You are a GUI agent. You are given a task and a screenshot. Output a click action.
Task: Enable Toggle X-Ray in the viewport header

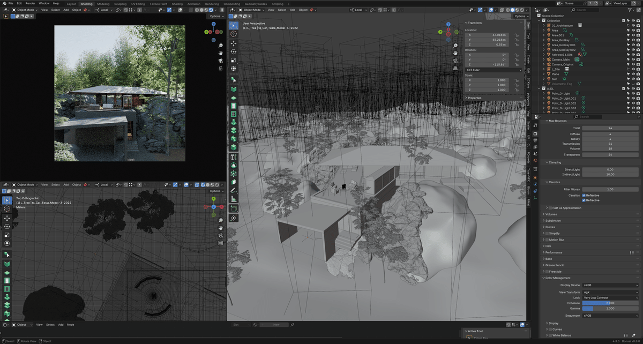[x=502, y=9]
